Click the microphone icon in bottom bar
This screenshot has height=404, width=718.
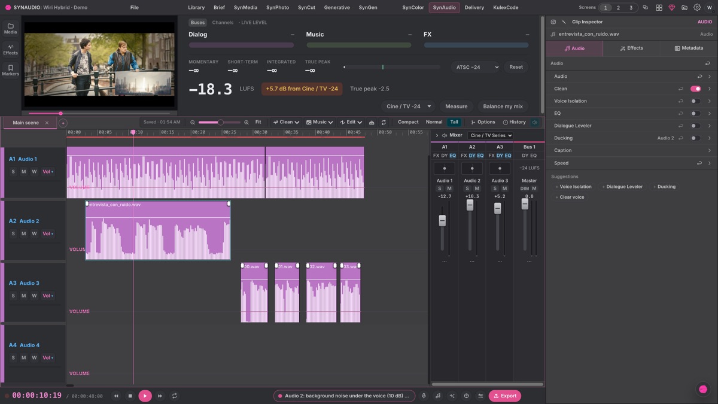424,396
